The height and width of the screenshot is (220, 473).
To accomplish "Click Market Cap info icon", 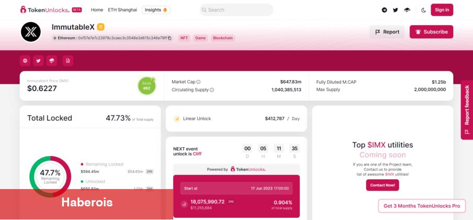I will pos(198,82).
